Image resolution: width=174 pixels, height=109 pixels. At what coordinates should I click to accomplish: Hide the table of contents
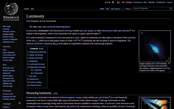click(x=41, y=49)
